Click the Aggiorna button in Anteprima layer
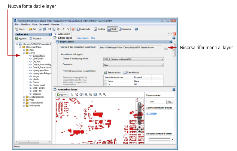Screen dimensions: 237x151 [62, 95]
